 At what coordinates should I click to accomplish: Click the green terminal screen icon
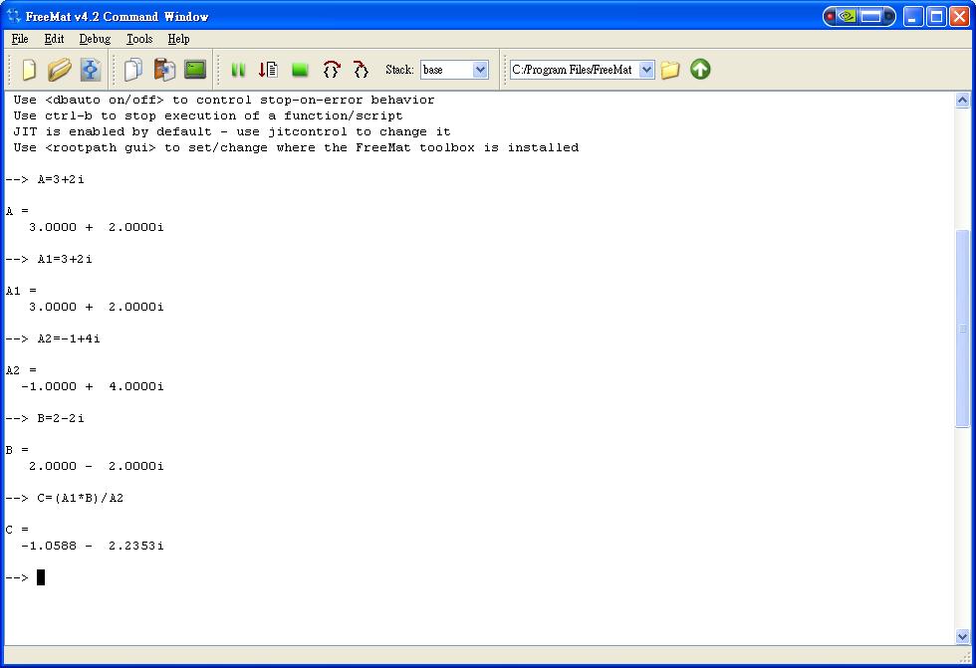click(195, 70)
